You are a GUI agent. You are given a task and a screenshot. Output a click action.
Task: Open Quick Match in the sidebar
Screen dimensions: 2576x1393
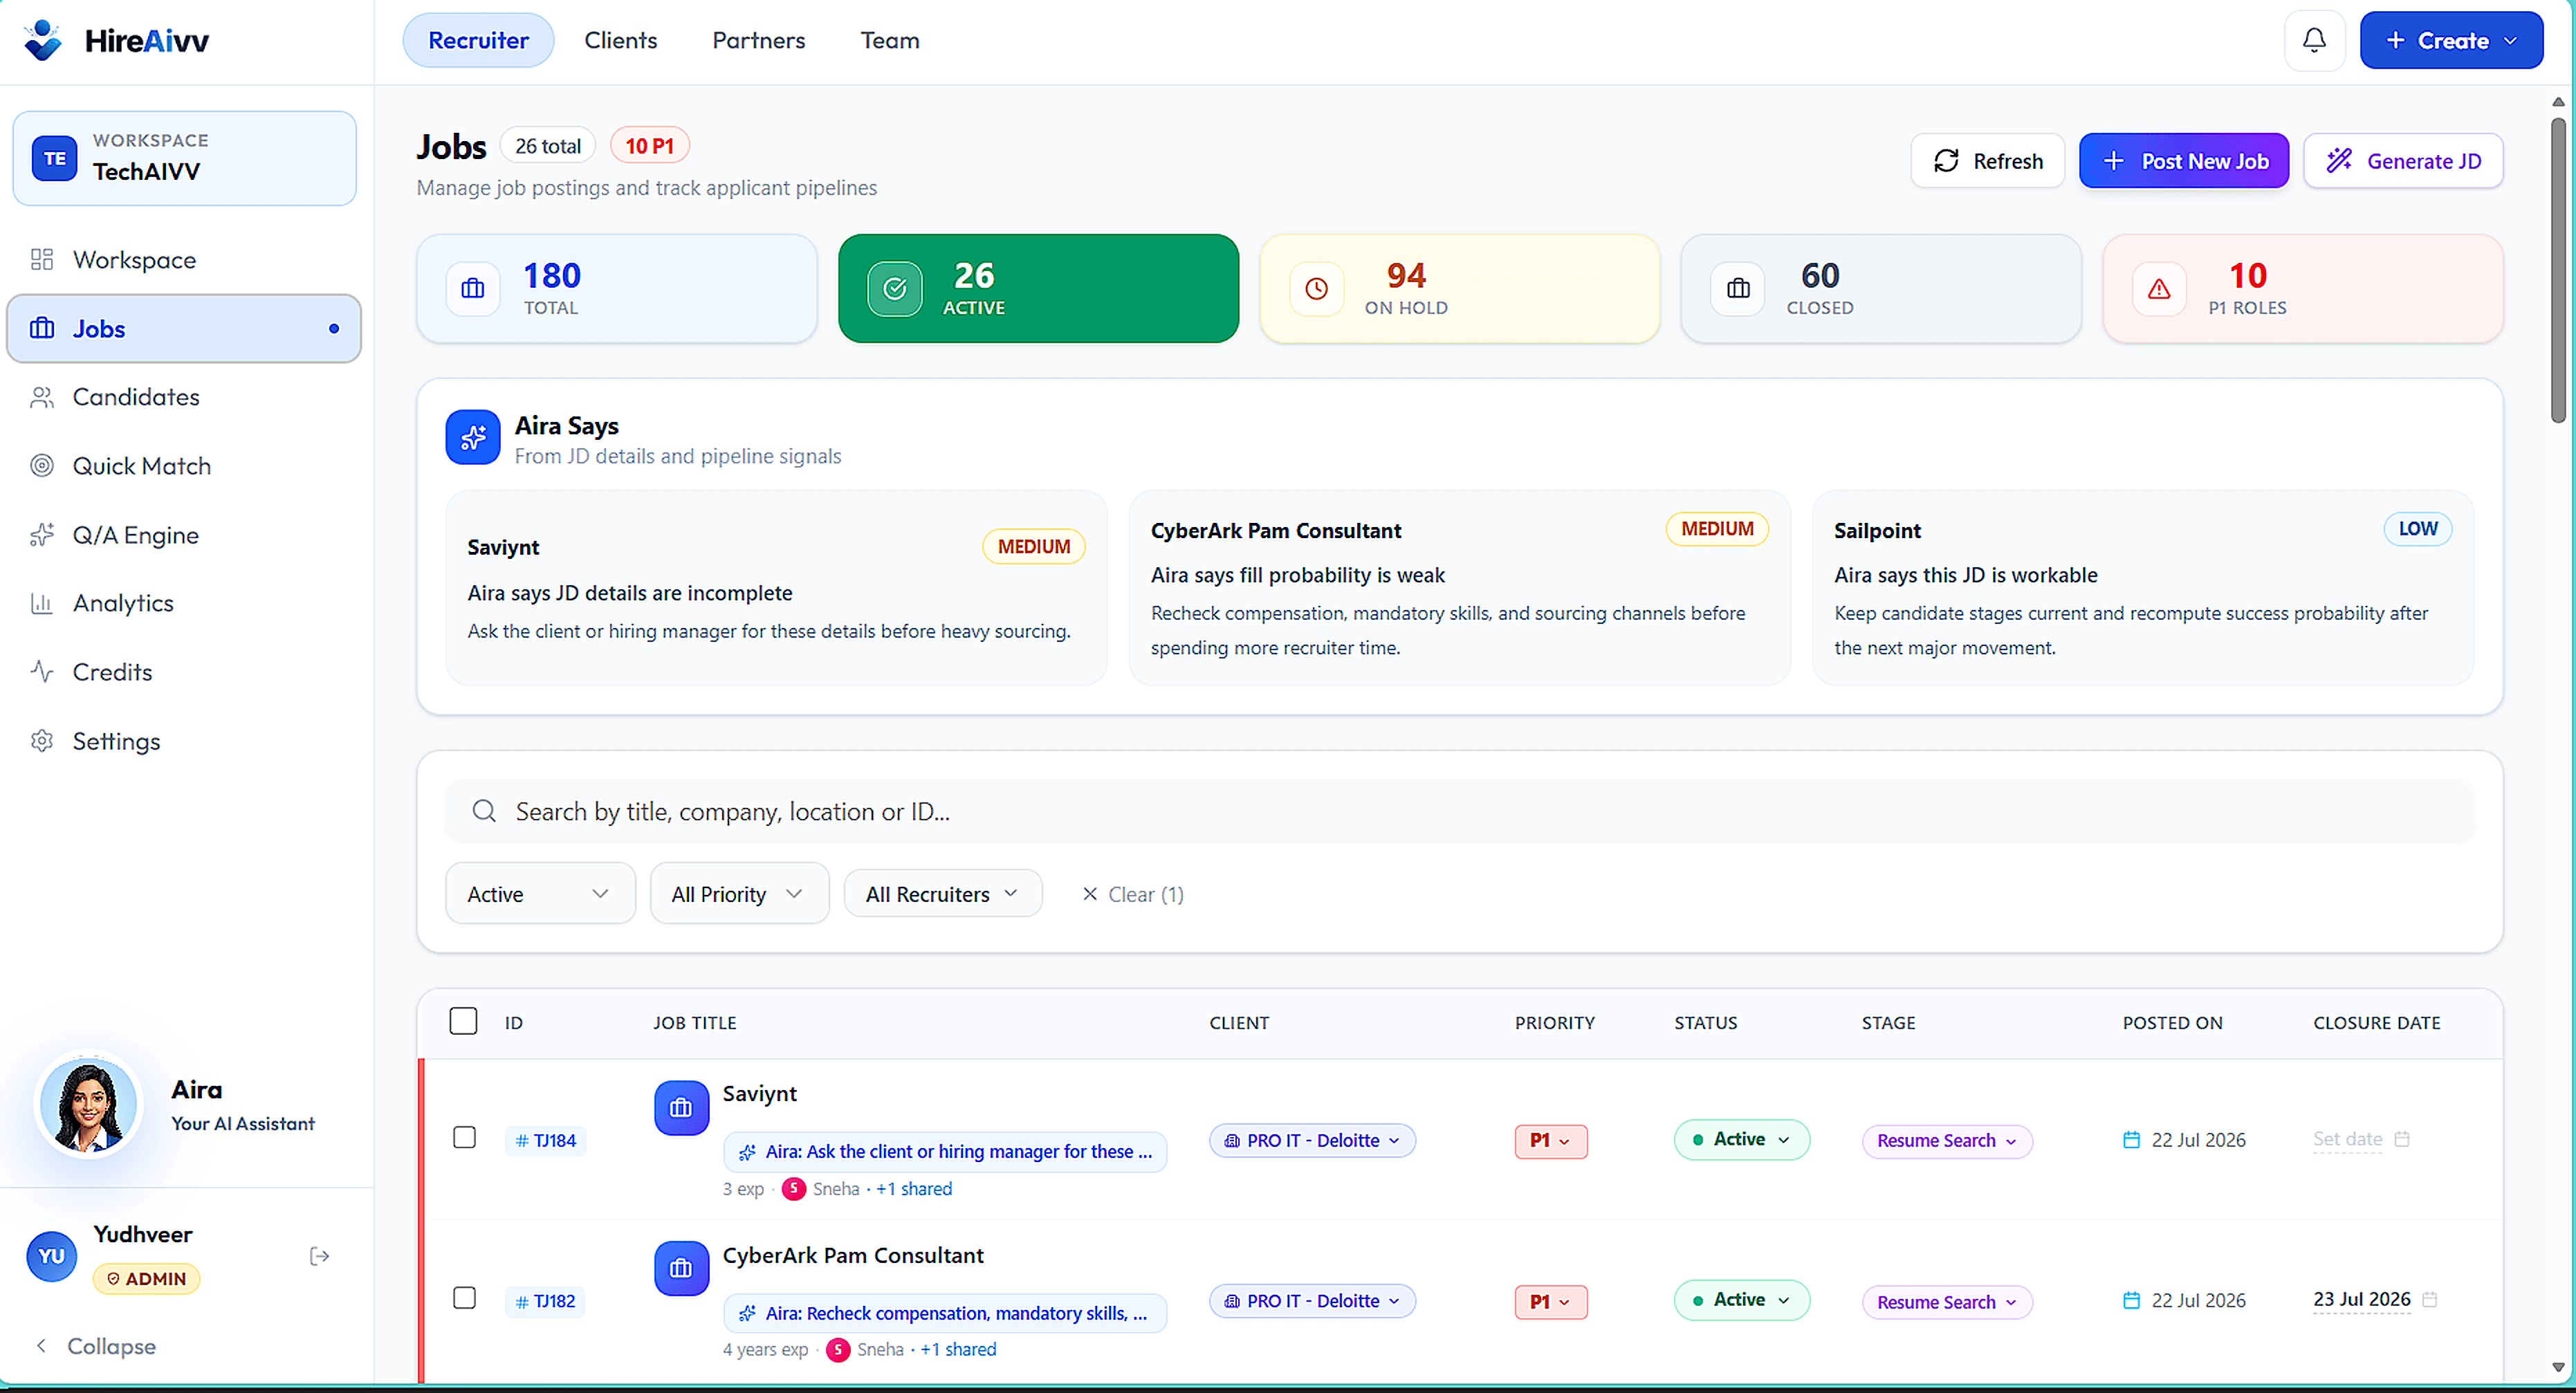tap(184, 466)
